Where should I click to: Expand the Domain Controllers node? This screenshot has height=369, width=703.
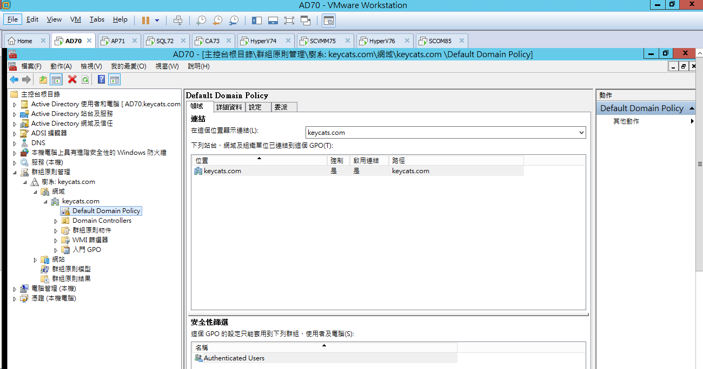pos(56,221)
